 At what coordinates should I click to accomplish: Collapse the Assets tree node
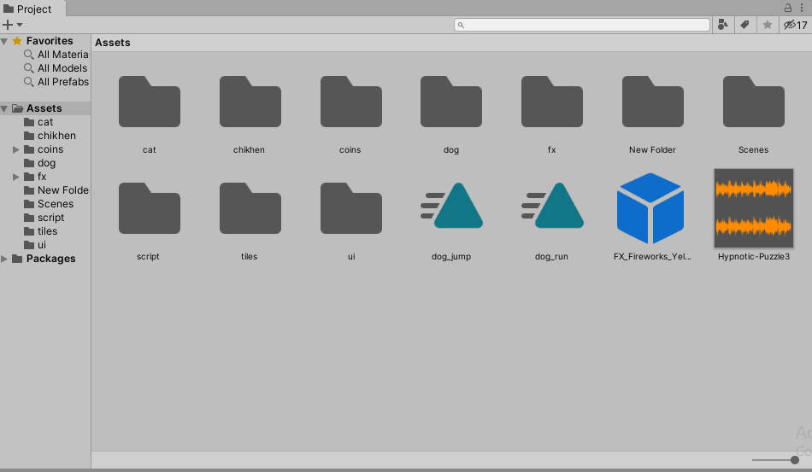[4, 108]
